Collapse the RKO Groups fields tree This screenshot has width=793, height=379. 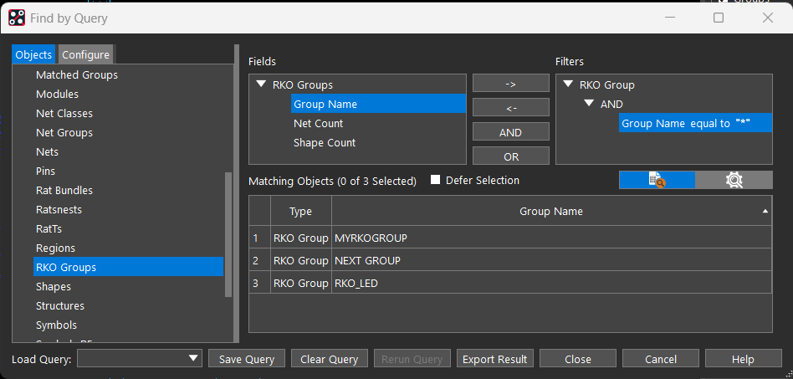tap(261, 85)
